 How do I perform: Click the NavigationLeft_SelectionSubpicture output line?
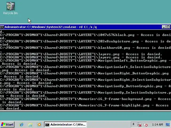[85, 67]
